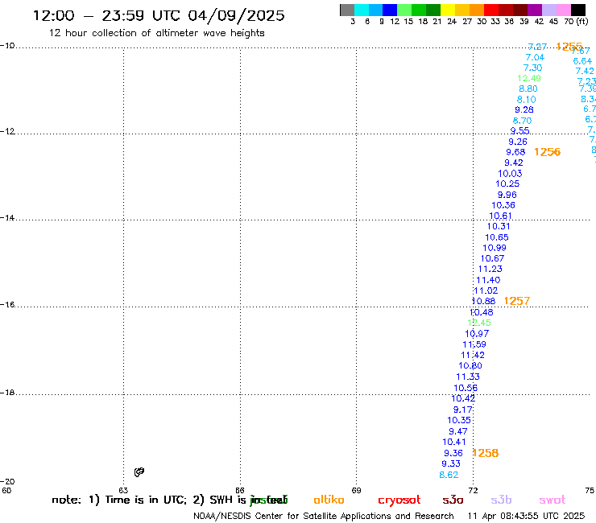This screenshot has height=523, width=596.
Task: Select the wave height value 8.80
Action: pyautogui.click(x=528, y=89)
